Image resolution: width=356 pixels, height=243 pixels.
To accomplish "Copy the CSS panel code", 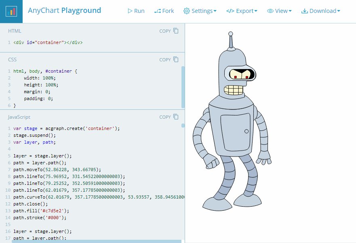I will 169,59.
